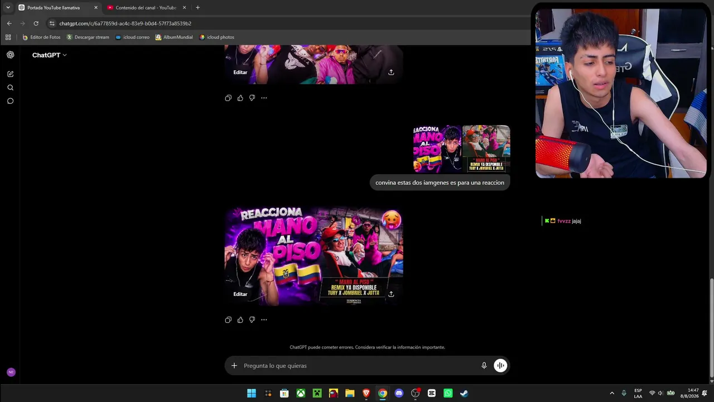Open OBS Studio from the taskbar
Viewport: 714px width, 402px height.
point(415,393)
